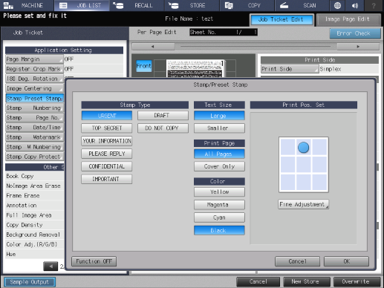Image resolution: width=384 pixels, height=288 pixels.
Task: Select Background Removal in Other settings
Action: [x=34, y=235]
